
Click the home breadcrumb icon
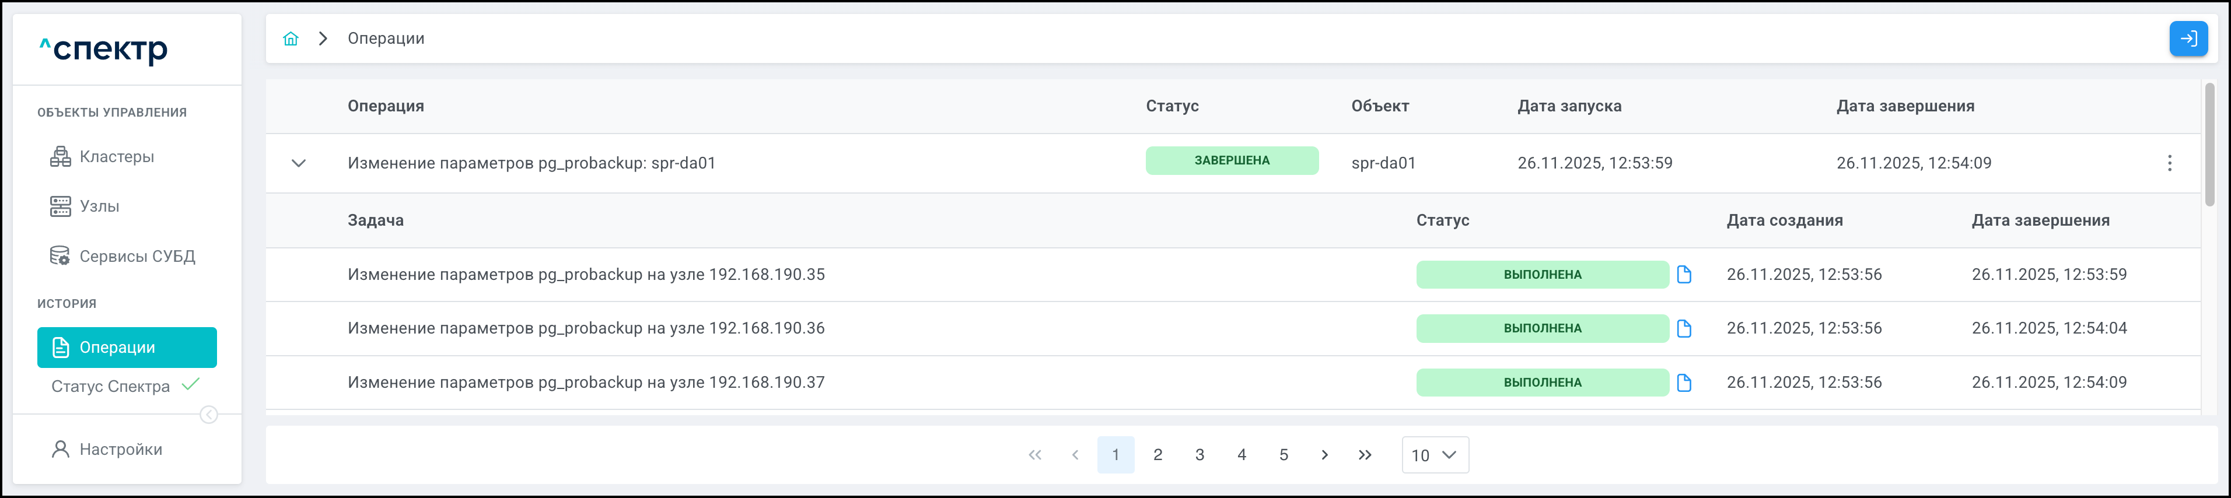tap(291, 39)
